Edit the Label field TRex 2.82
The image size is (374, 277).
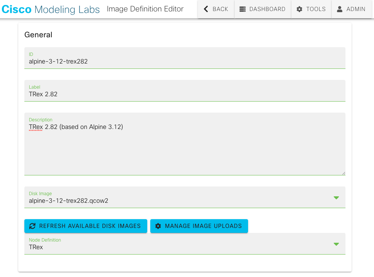tap(185, 91)
